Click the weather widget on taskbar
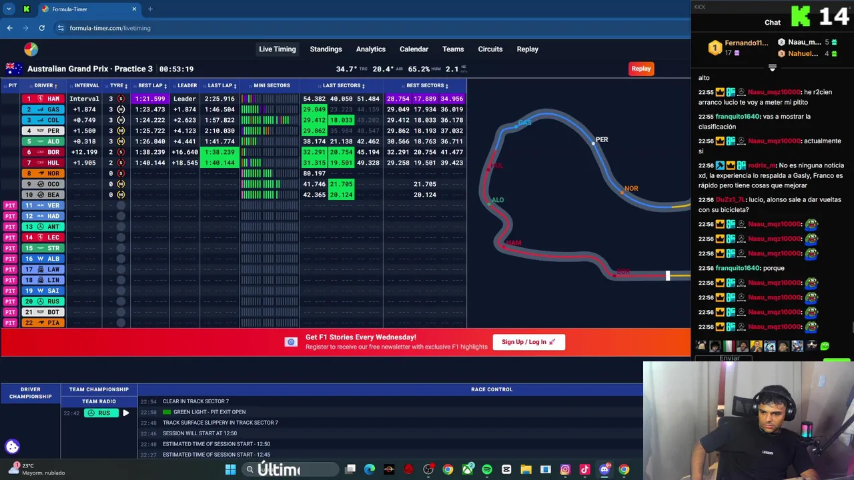The width and height of the screenshot is (854, 480). (x=37, y=469)
